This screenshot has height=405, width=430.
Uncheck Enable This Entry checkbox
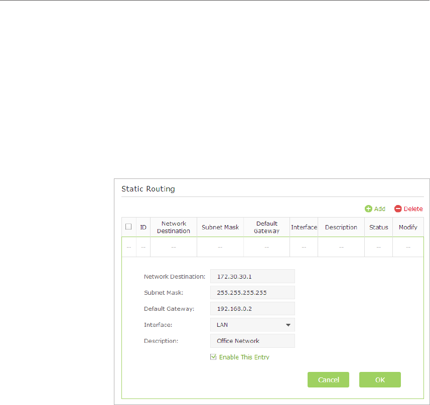213,357
